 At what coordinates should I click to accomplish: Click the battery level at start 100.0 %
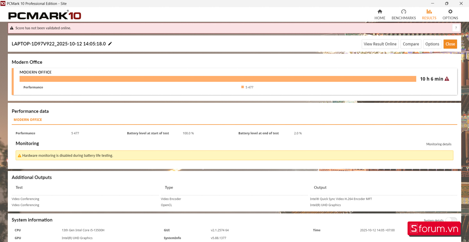click(x=188, y=133)
